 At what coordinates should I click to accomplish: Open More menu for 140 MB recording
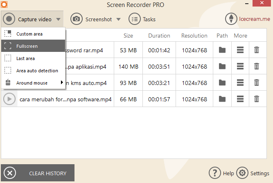(240, 66)
